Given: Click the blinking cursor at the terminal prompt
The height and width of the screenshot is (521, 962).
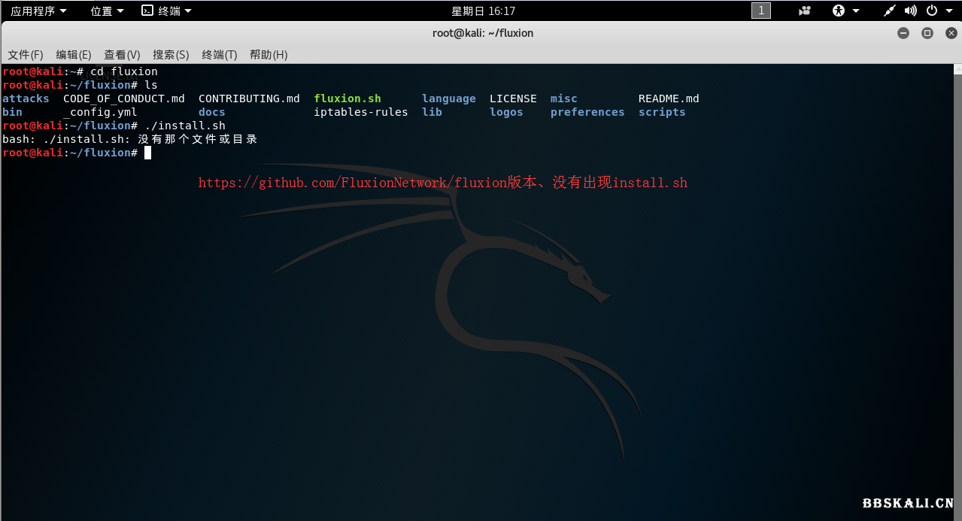Looking at the screenshot, I should (x=147, y=152).
